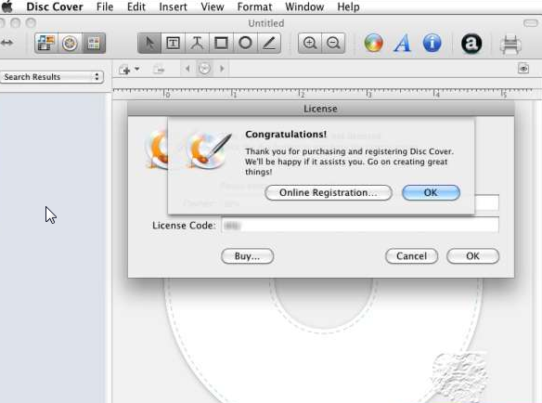Select the rectangle shape tool
Viewport: 542px width, 403px height.
(221, 44)
